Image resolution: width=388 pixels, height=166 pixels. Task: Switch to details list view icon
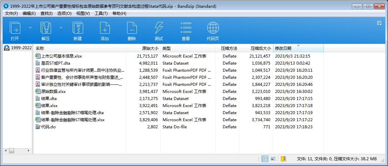pos(265,159)
